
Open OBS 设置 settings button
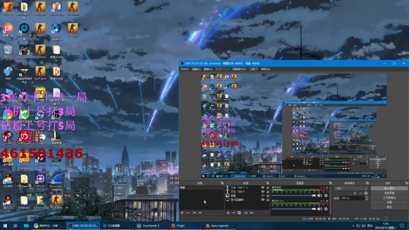point(389,202)
